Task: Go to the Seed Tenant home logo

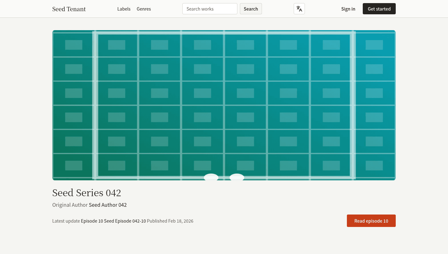Action: [x=69, y=9]
